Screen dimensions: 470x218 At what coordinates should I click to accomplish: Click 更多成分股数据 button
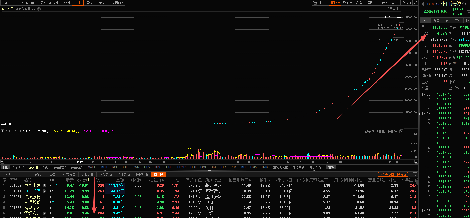tap(393, 174)
